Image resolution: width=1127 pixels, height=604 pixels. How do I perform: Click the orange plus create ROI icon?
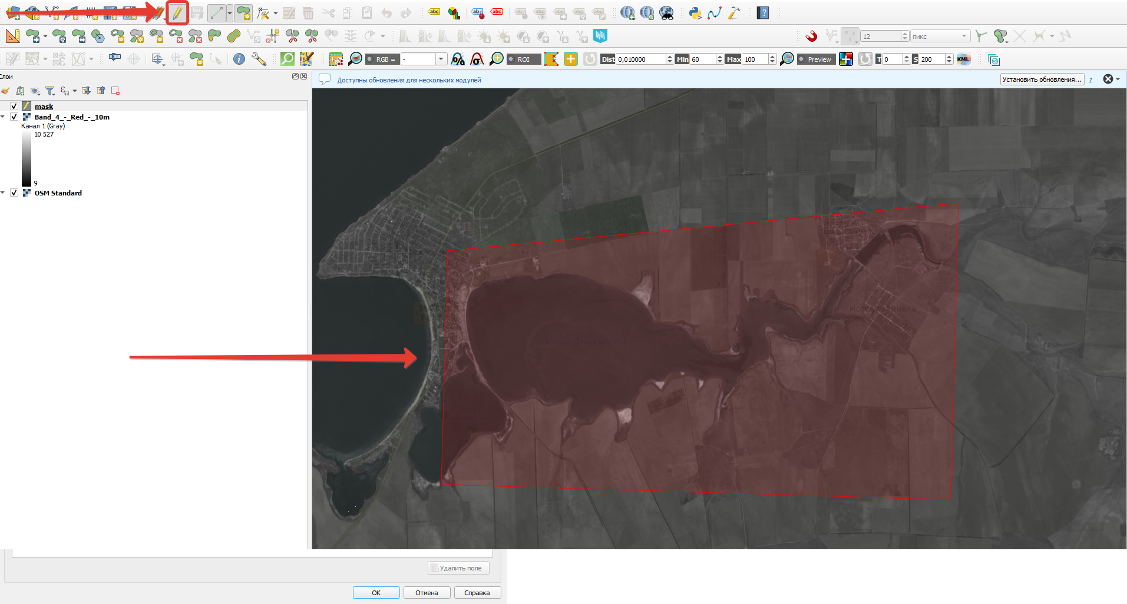[571, 59]
